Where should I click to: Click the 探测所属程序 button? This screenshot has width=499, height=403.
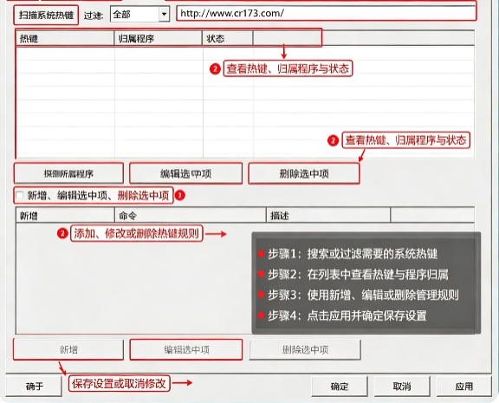tap(68, 173)
